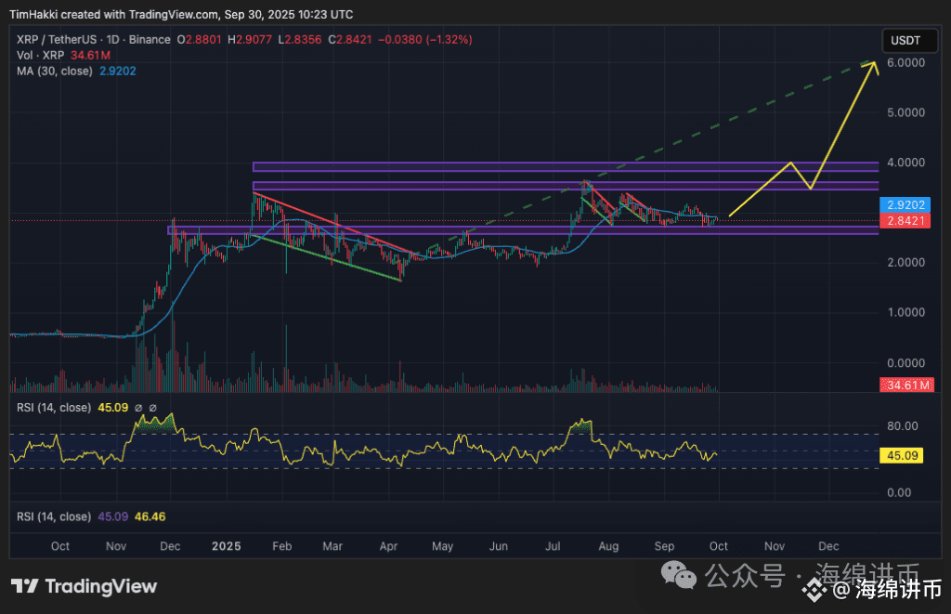Click the USDT currency button
The height and width of the screenshot is (614, 951).
[908, 41]
